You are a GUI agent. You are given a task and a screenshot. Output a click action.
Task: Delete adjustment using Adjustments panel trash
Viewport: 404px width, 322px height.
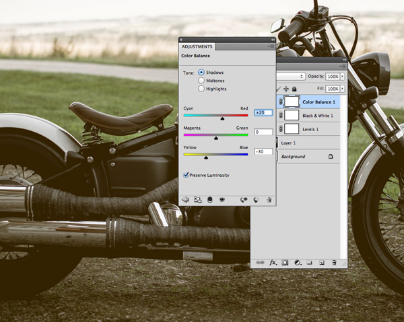tap(269, 200)
